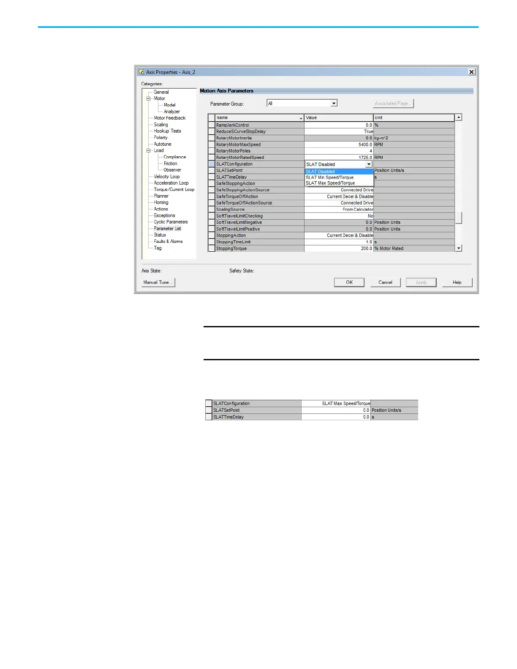
Task: Click the ScalingSource From Calculator value
Action: click(339, 209)
